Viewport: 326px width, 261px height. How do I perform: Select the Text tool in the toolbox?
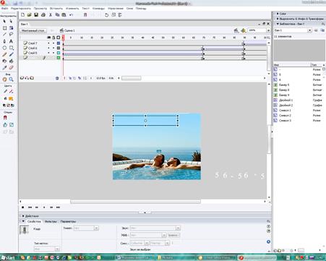tap(11, 41)
